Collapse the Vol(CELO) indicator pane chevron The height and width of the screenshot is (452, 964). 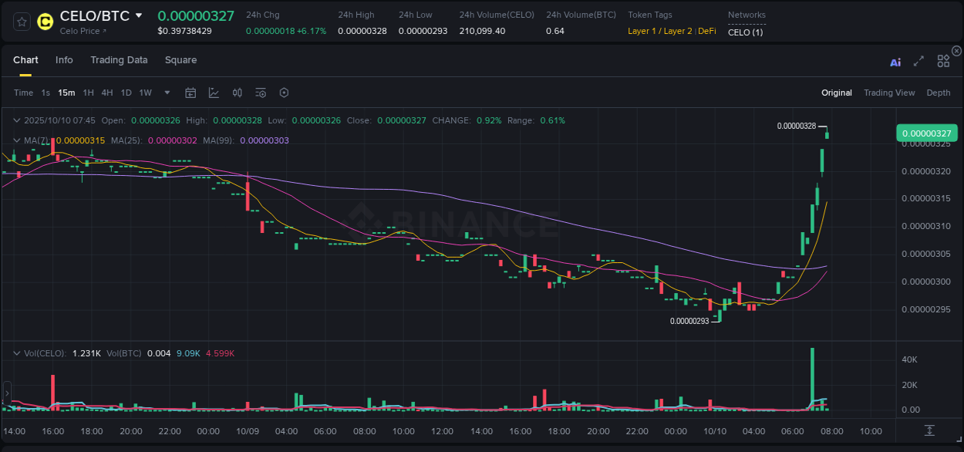pos(17,352)
